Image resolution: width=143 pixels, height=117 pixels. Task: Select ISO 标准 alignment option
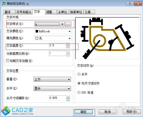pyautogui.click(x=79, y=92)
